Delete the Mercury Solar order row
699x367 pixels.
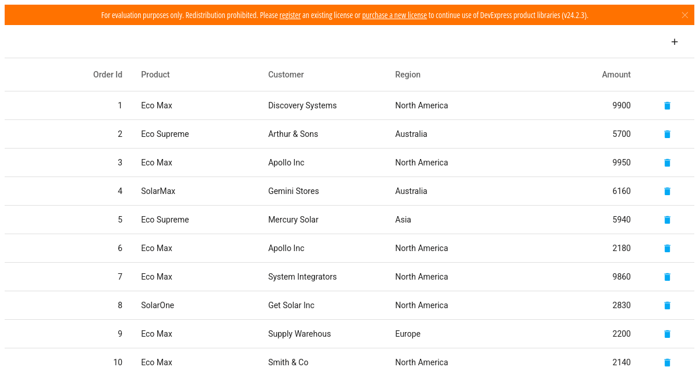(x=668, y=220)
